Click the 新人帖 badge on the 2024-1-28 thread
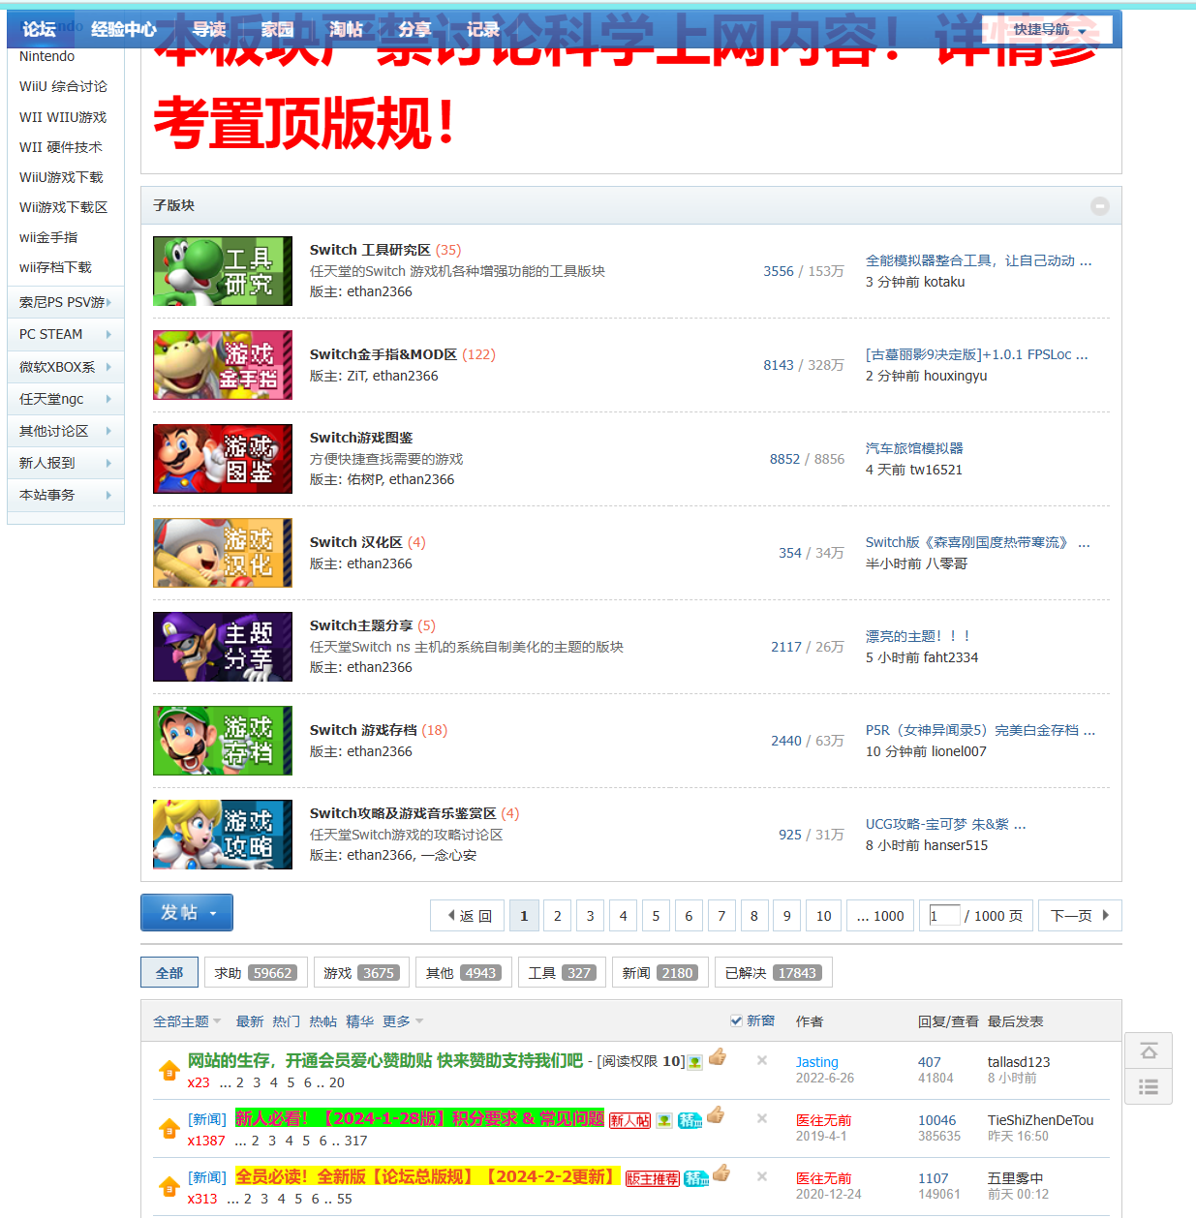The height and width of the screenshot is (1218, 1196). coord(629,1120)
